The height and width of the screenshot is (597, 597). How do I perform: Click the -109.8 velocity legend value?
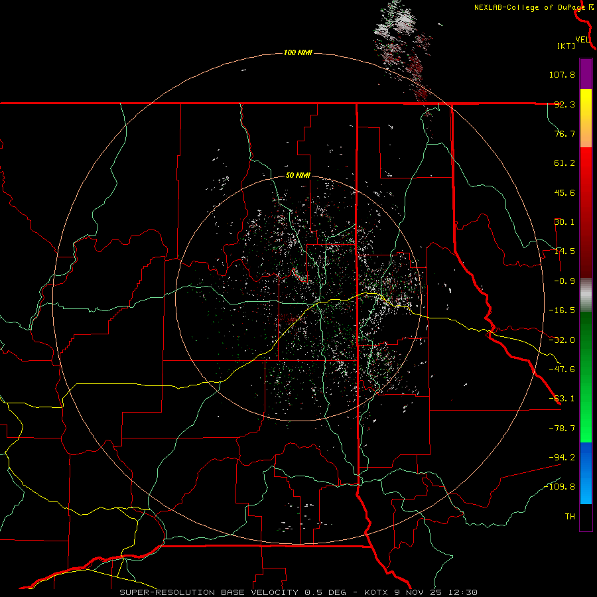click(560, 487)
